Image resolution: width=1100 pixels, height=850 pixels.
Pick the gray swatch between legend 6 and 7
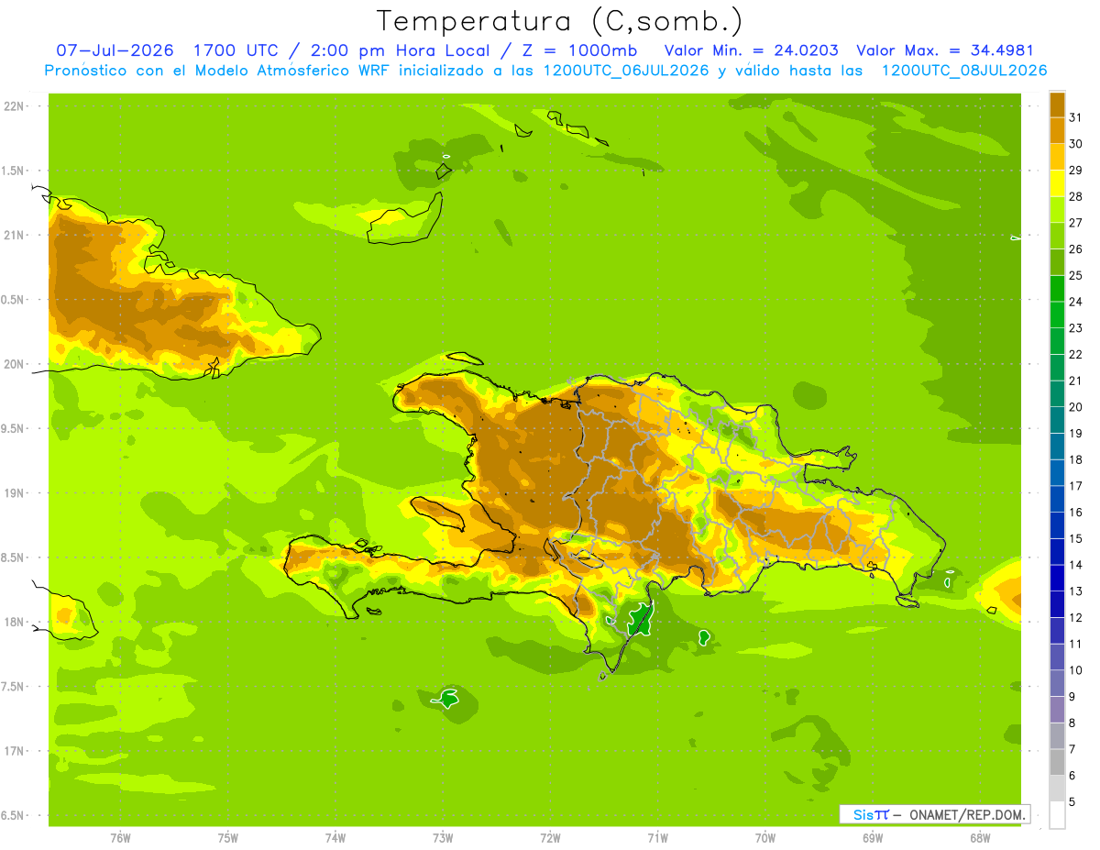pyautogui.click(x=1057, y=762)
